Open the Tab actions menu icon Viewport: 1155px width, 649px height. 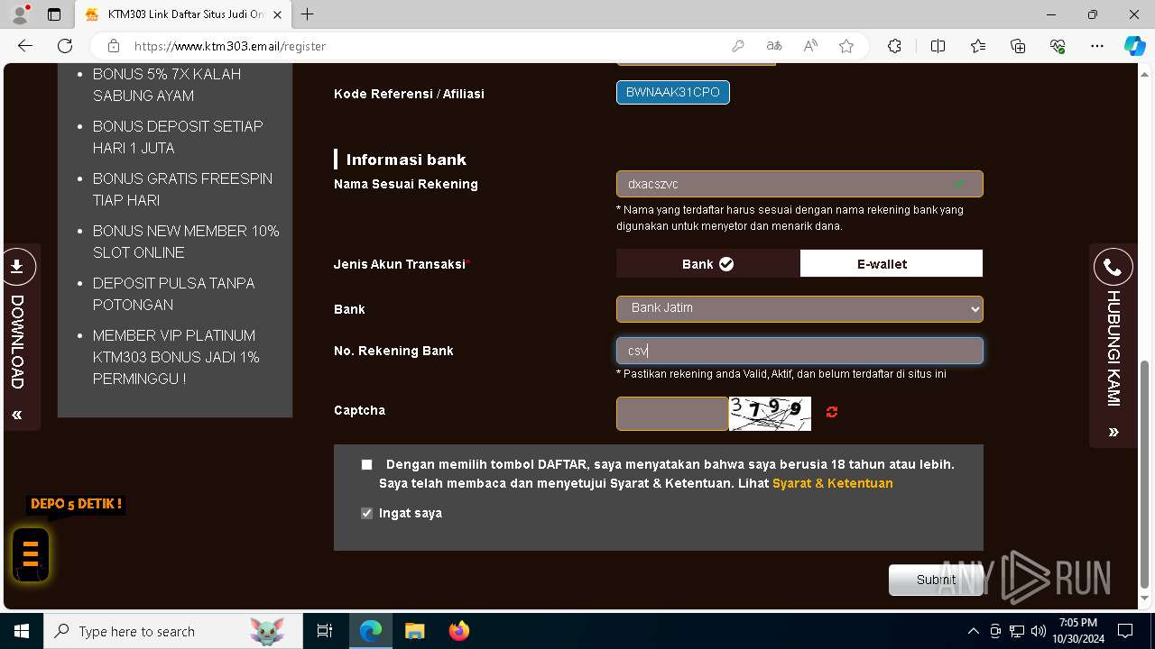pos(54,14)
